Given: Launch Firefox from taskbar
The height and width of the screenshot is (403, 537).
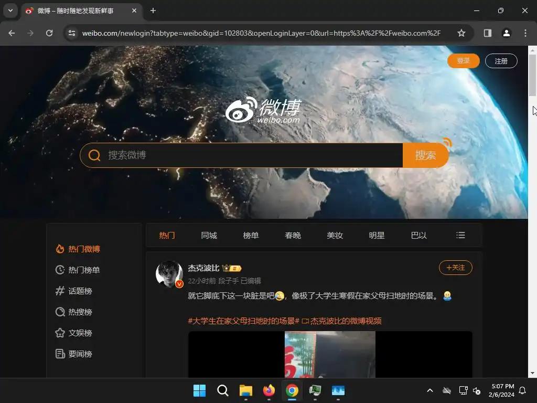Looking at the screenshot, I should click(x=269, y=390).
